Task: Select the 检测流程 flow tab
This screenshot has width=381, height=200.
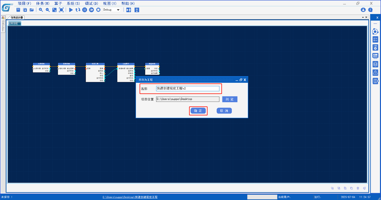Action: coord(15,23)
